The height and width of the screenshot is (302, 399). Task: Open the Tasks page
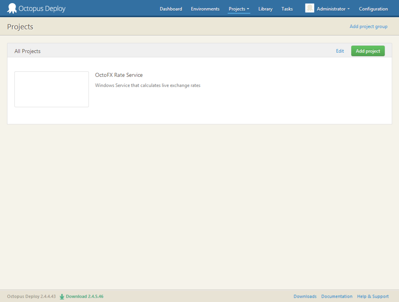pos(287,9)
